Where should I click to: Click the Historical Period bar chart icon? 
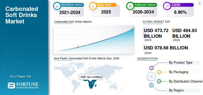tap(57, 6)
